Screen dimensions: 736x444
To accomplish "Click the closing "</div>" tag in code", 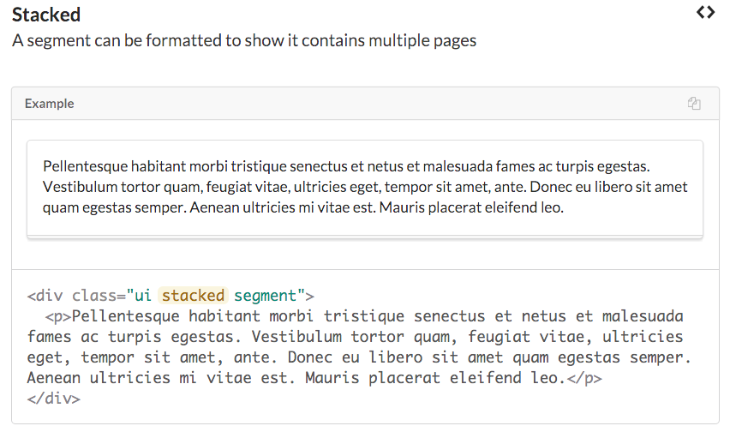I will coord(53,399).
